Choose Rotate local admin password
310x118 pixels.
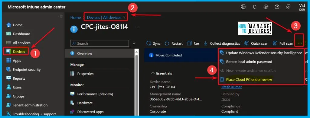click(246, 62)
